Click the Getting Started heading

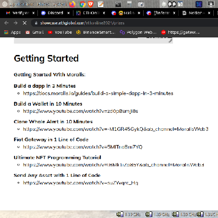[46, 58]
